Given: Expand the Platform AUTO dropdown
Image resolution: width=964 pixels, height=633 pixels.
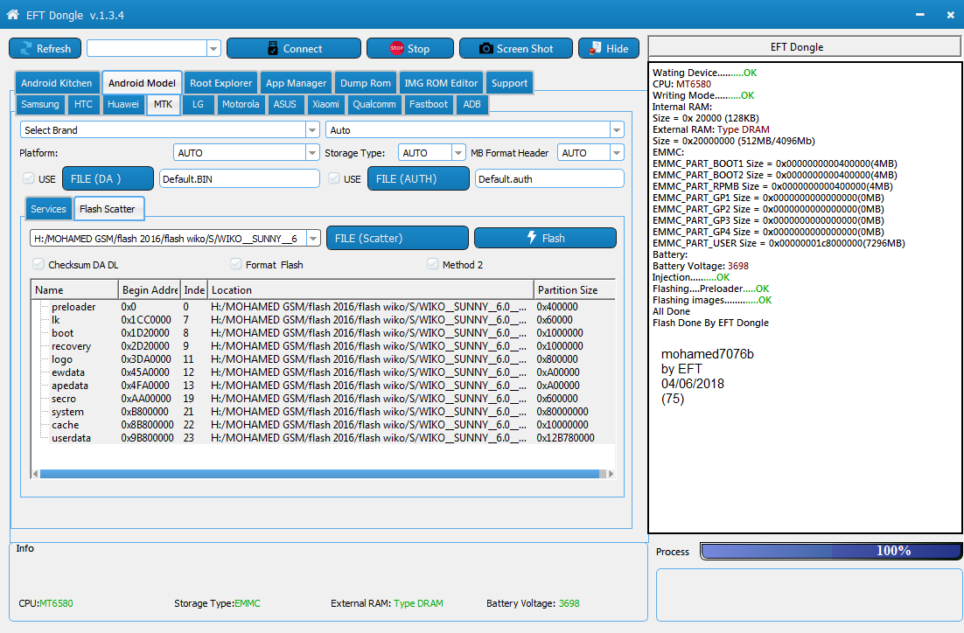Looking at the screenshot, I should click(x=312, y=152).
